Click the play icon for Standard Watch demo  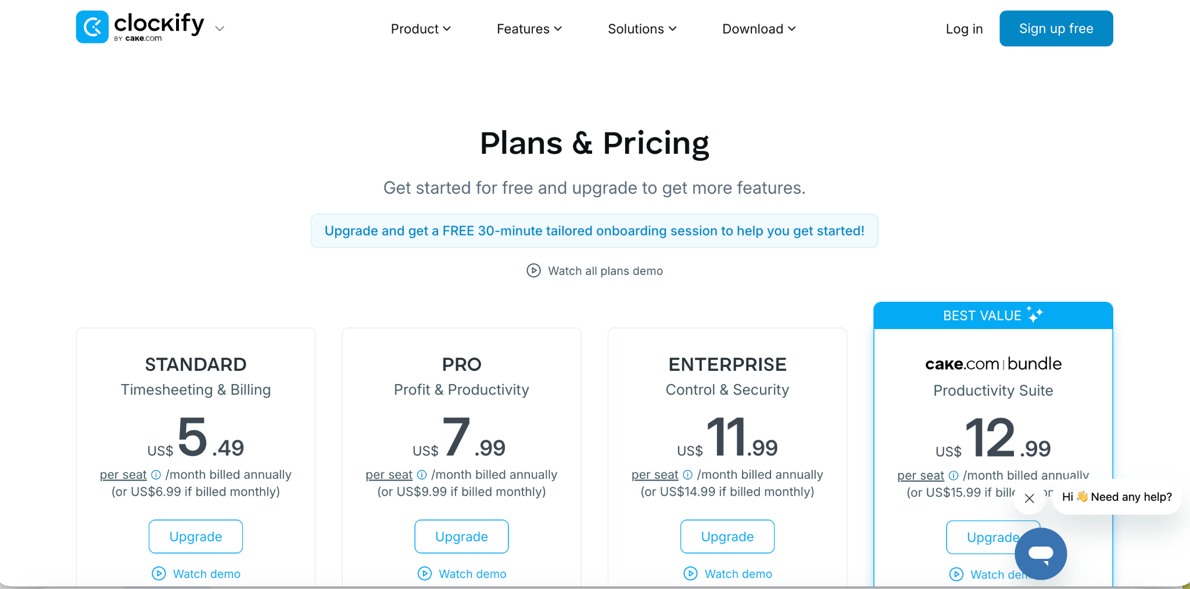[159, 573]
